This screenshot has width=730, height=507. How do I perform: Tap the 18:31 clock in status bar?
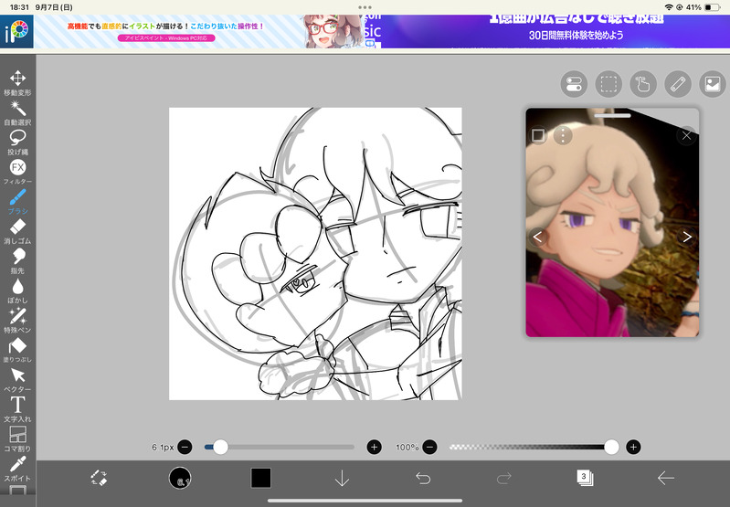click(19, 7)
